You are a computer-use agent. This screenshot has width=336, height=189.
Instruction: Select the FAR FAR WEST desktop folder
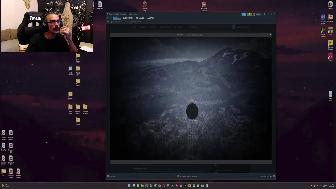(x=78, y=71)
